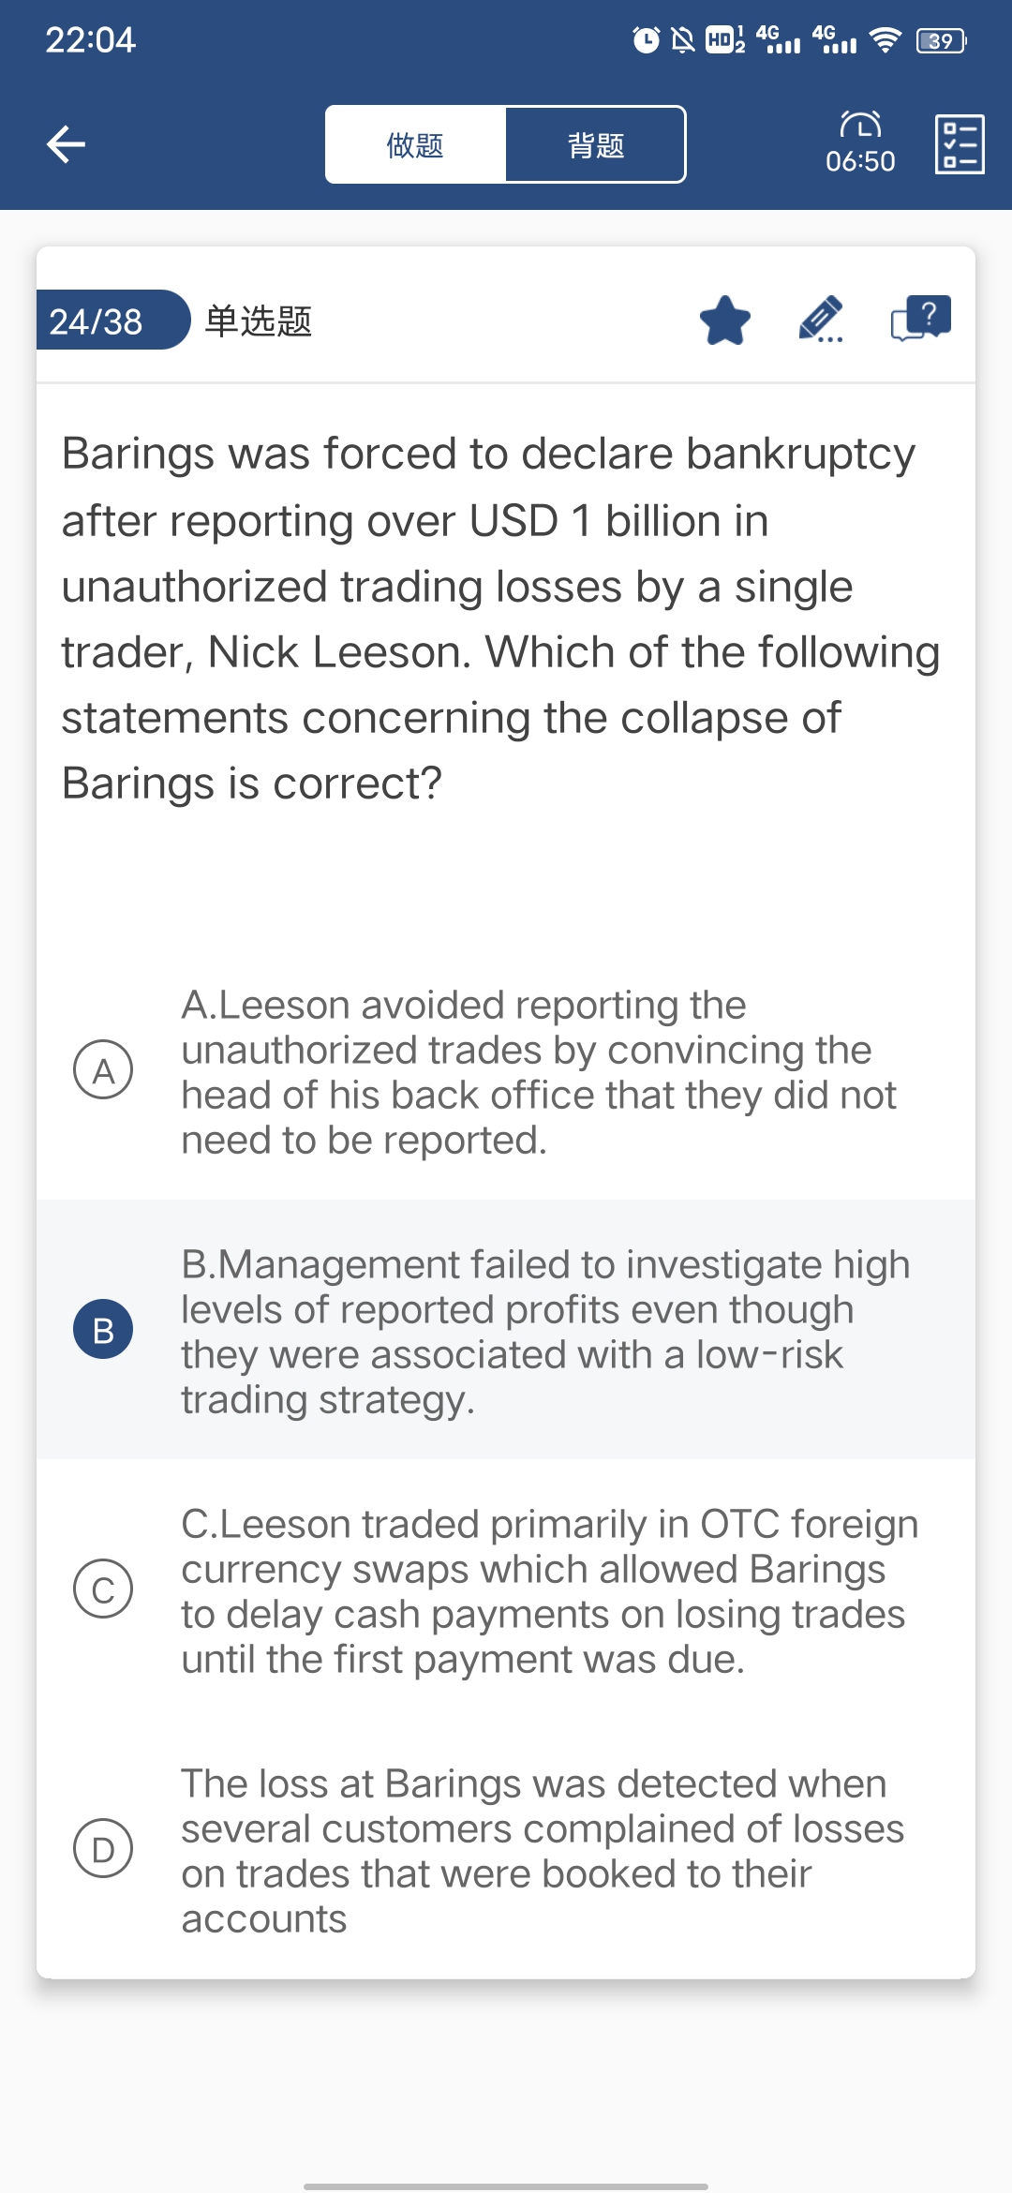Tap the battery indicator in status bar

coord(941,40)
